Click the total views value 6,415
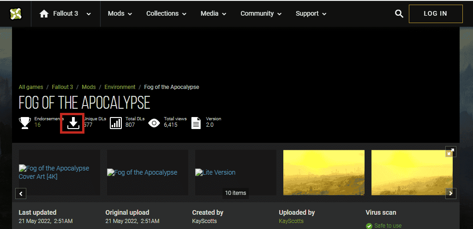473x229 pixels. (x=171, y=125)
